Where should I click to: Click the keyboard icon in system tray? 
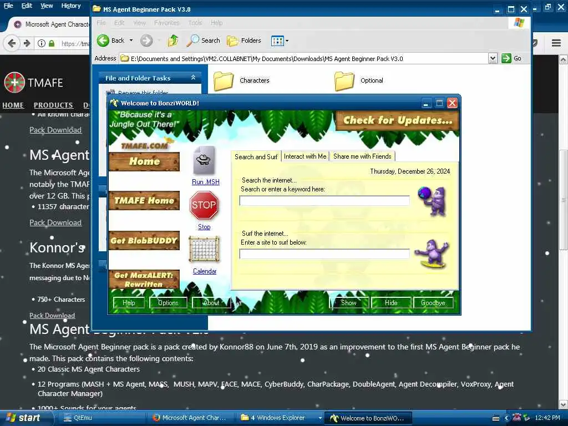click(496, 418)
